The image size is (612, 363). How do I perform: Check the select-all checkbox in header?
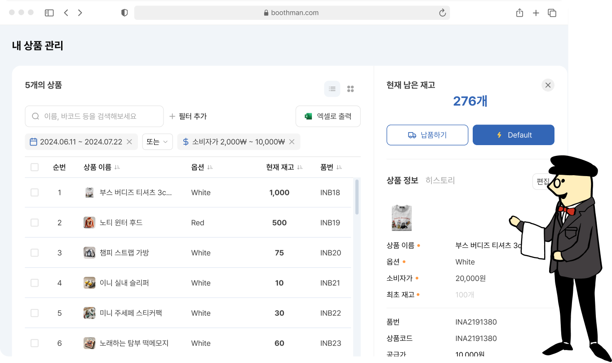[35, 167]
